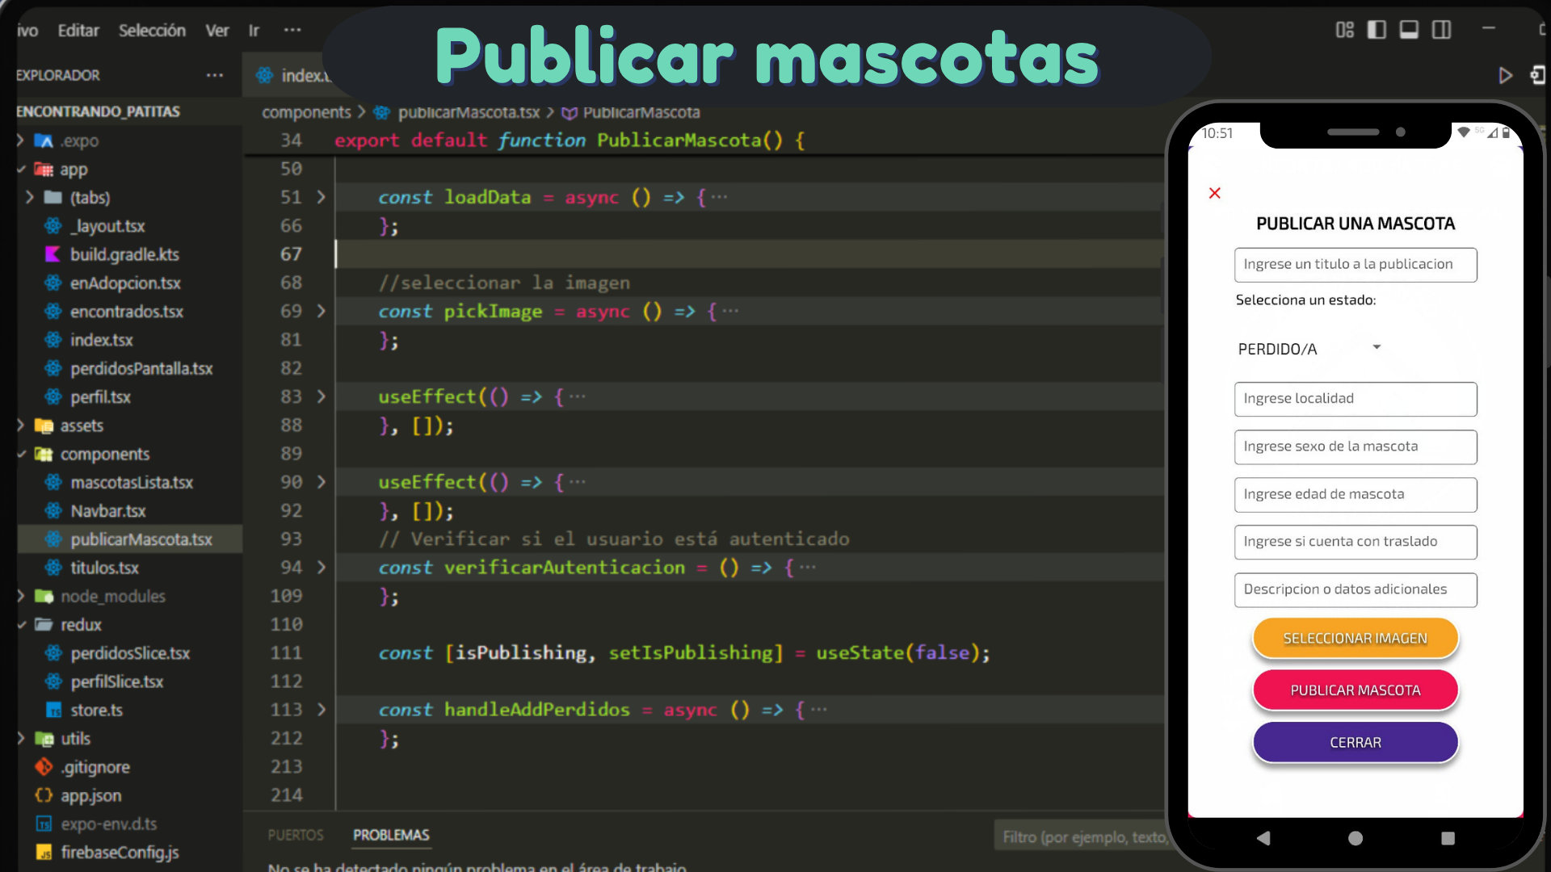The image size is (1551, 872).
Task: Open firebaseConfig.js file in explorer
Action: pos(120,853)
